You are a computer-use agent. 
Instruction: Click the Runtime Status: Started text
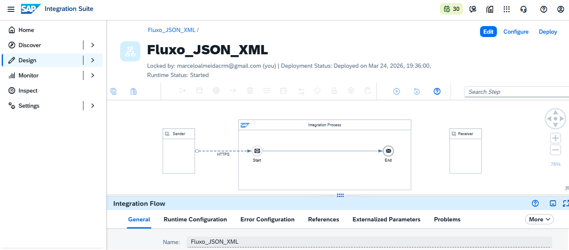(178, 75)
